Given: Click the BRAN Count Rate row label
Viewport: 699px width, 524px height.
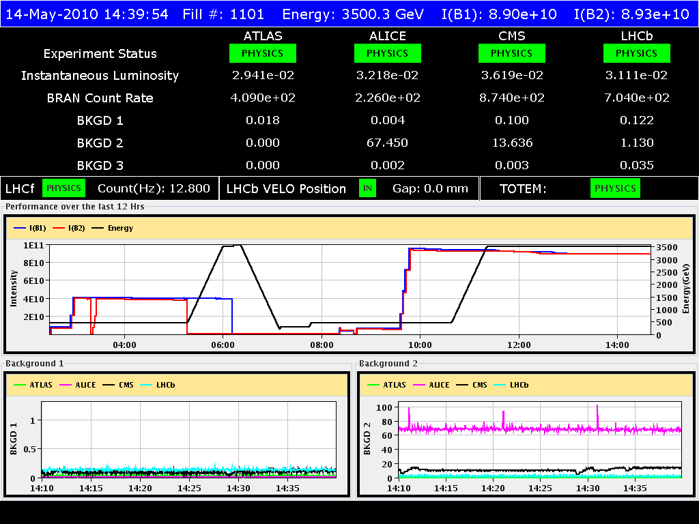Looking at the screenshot, I should click(x=100, y=98).
